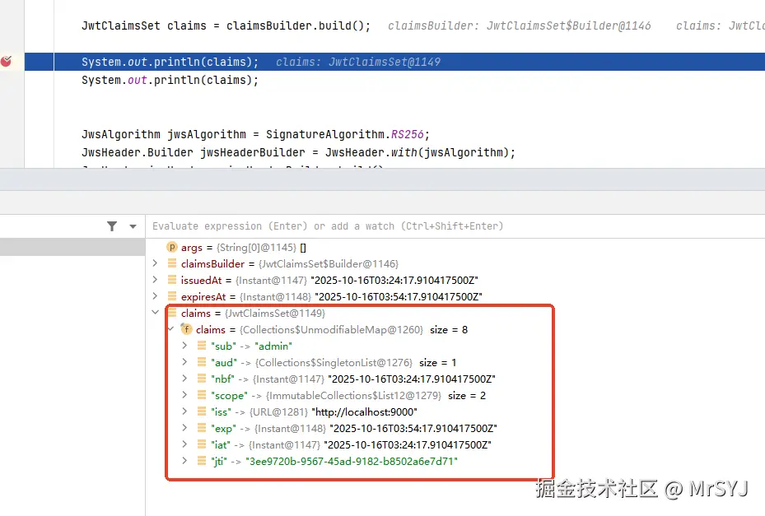Select the jti UUID value text
Image resolution: width=765 pixels, height=516 pixels.
click(x=352, y=462)
